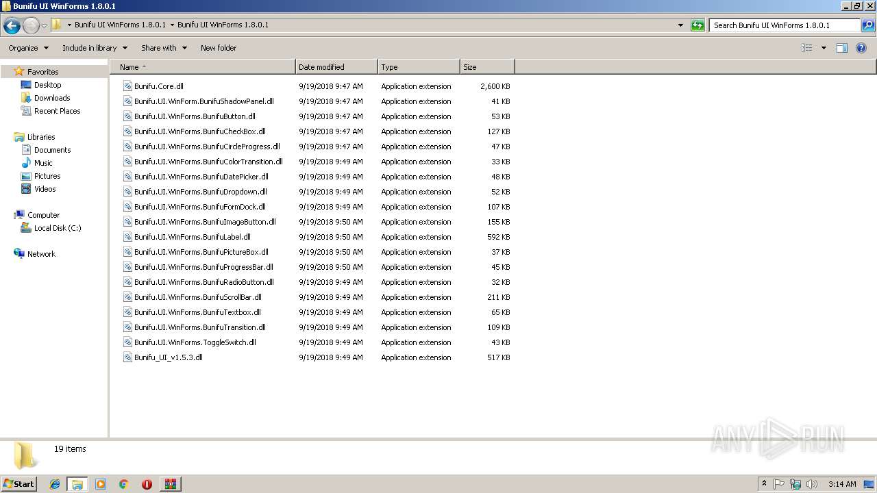
Task: Select BunifuImageButton.dll file icon
Action: point(127,222)
